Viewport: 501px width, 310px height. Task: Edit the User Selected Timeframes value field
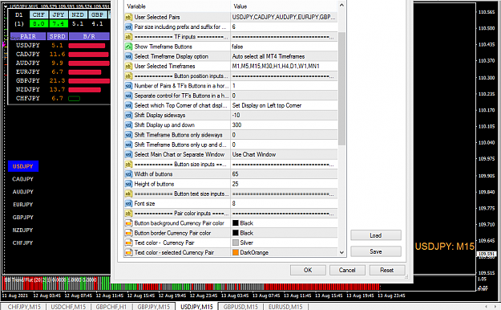tap(284, 66)
